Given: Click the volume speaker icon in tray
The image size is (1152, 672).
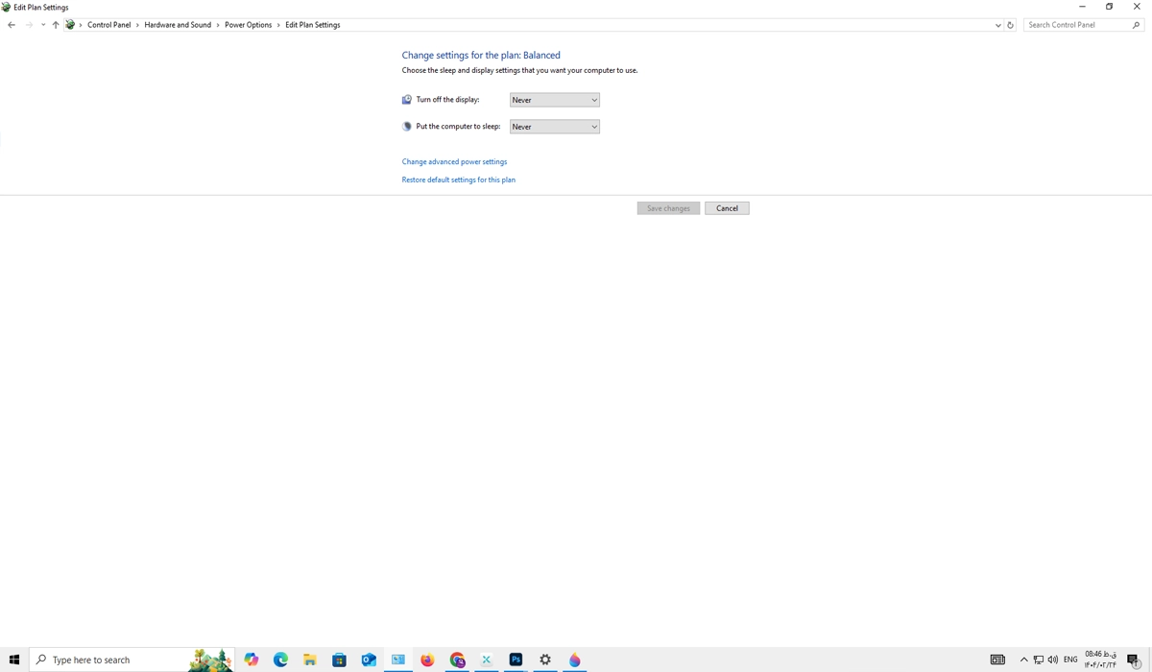Looking at the screenshot, I should point(1053,660).
